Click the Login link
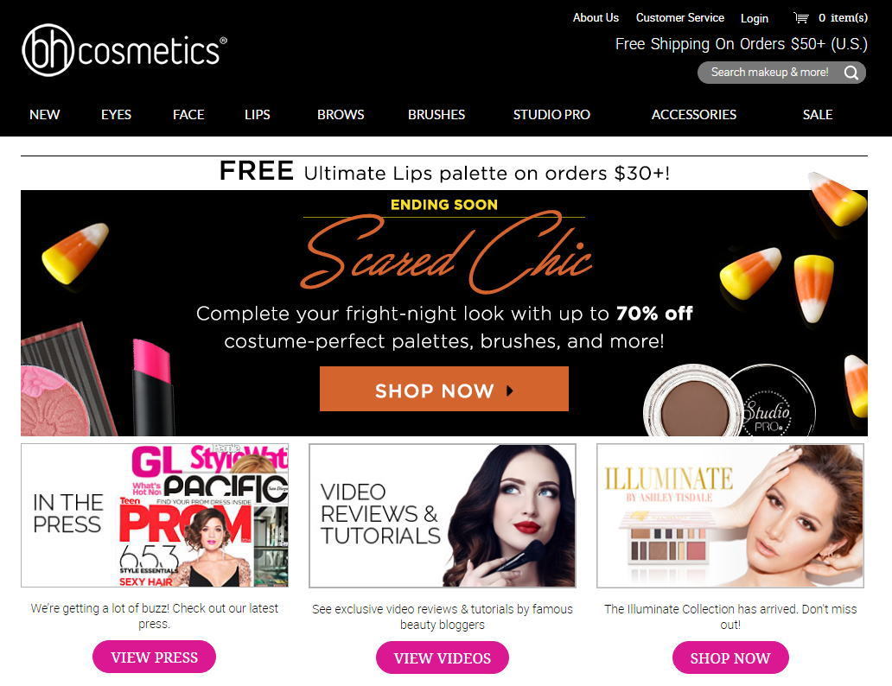 [755, 18]
